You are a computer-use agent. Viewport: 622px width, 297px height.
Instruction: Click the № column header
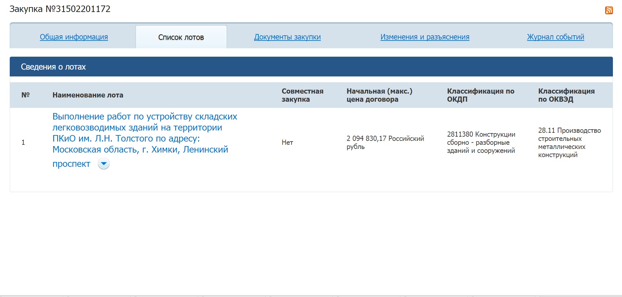(25, 95)
